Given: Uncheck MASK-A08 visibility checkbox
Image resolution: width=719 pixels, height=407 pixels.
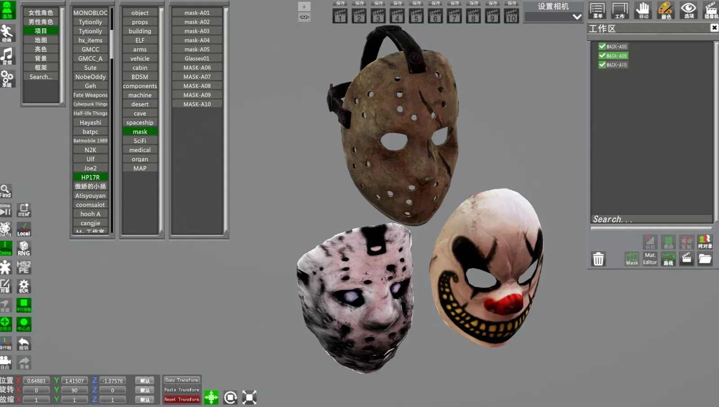Looking at the screenshot, I should tap(602, 46).
